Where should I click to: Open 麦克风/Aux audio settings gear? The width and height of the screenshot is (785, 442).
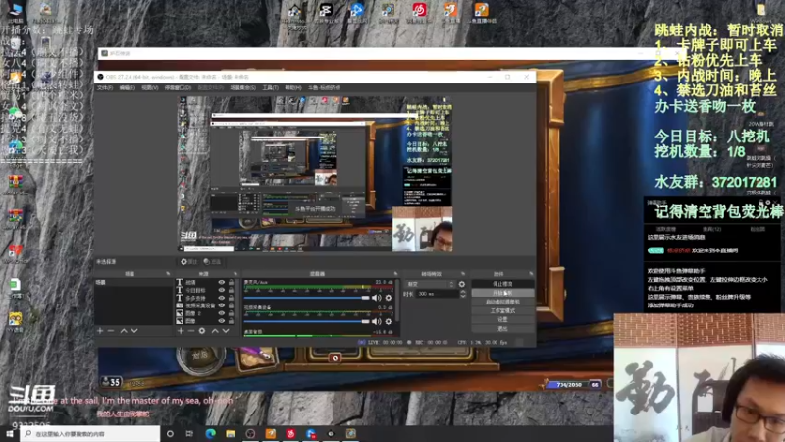(388, 298)
